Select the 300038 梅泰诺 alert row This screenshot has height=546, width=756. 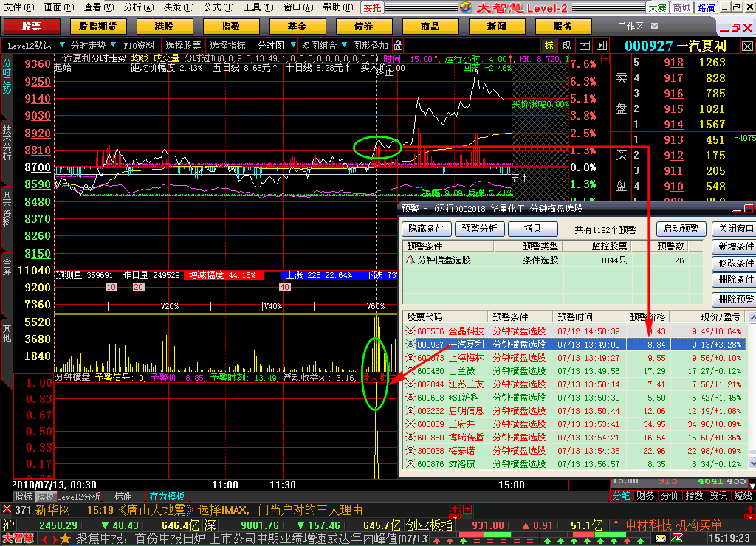[x=574, y=451]
